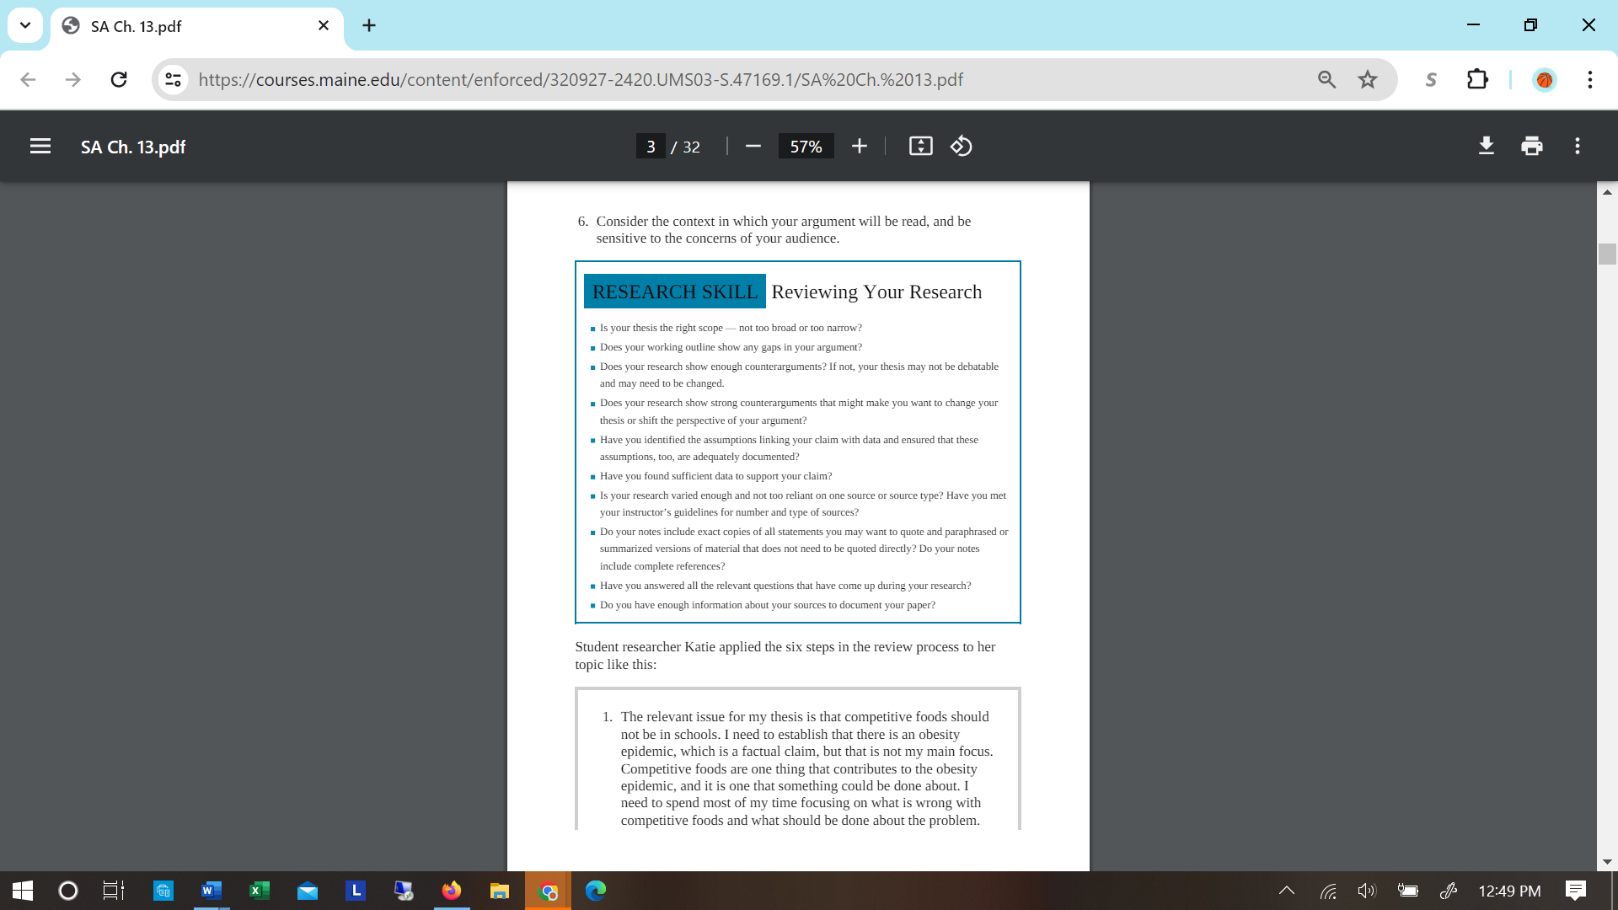The width and height of the screenshot is (1618, 910).
Task: Bookmark this page with star icon
Action: (x=1367, y=79)
